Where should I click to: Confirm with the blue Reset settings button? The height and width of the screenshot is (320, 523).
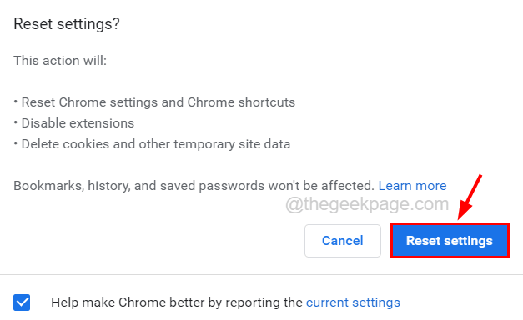[450, 240]
